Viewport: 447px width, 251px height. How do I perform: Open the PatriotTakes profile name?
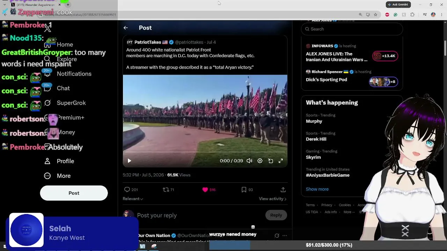click(148, 42)
